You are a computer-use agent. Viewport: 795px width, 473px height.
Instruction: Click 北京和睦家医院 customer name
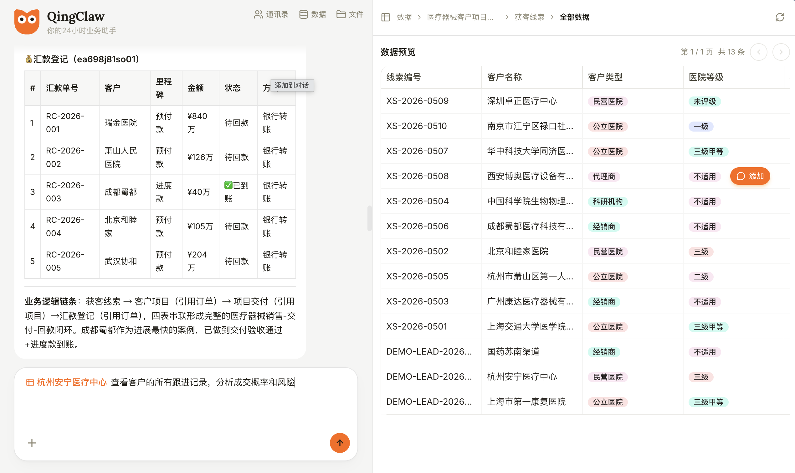518,252
